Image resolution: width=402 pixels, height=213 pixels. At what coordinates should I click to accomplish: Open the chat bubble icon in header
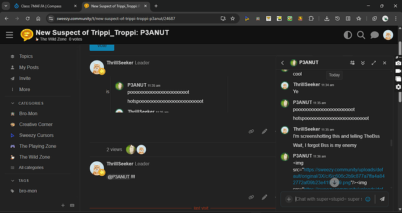[374, 35]
